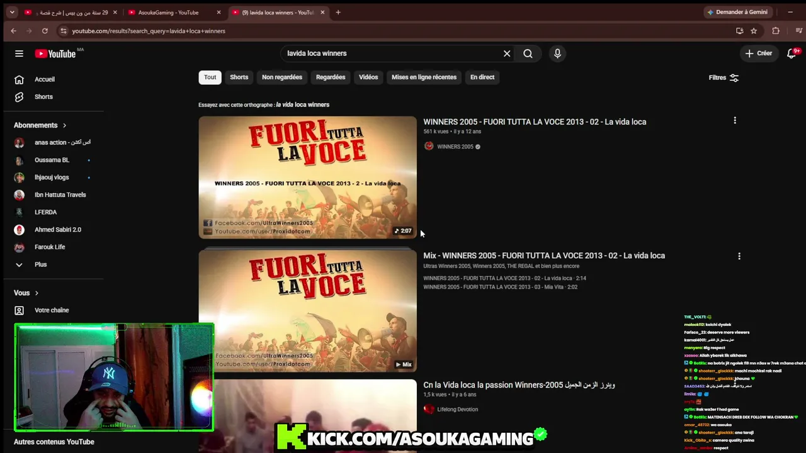Visit the Lifelong Devotion channel name
The image size is (806, 453).
pyautogui.click(x=458, y=410)
